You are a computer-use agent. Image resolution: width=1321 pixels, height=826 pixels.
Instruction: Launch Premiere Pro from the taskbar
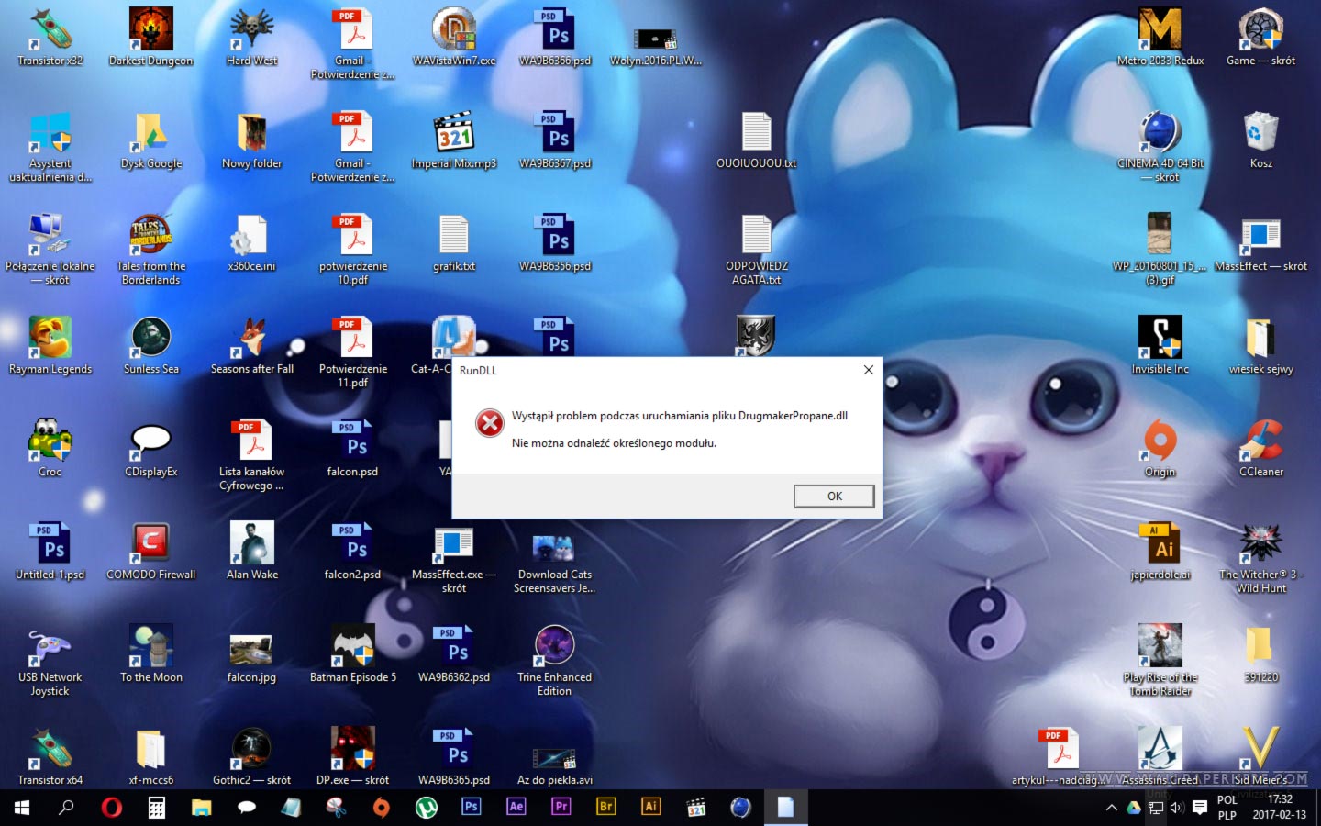coord(561,807)
